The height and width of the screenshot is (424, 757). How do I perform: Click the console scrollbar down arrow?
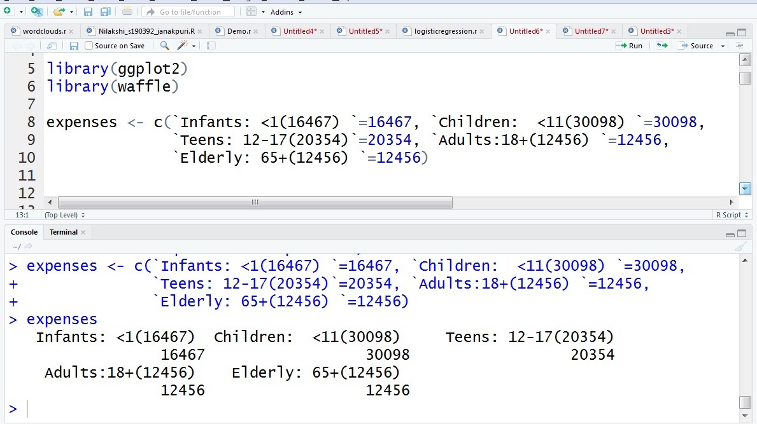[x=745, y=416]
